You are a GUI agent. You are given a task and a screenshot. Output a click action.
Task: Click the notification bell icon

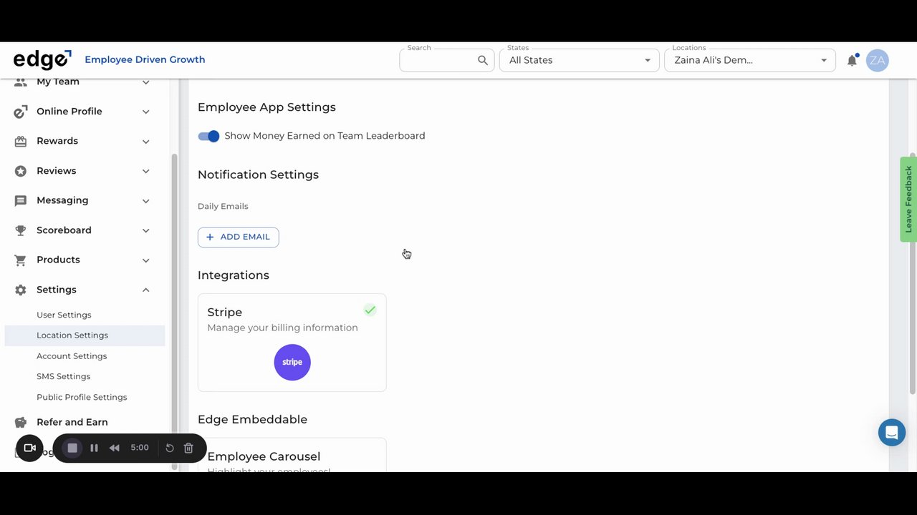coord(852,61)
